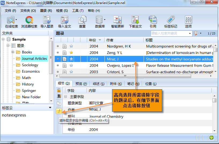This screenshot has height=144, width=219.
Task: Click document icon in Zeng row
Action: [64, 53]
